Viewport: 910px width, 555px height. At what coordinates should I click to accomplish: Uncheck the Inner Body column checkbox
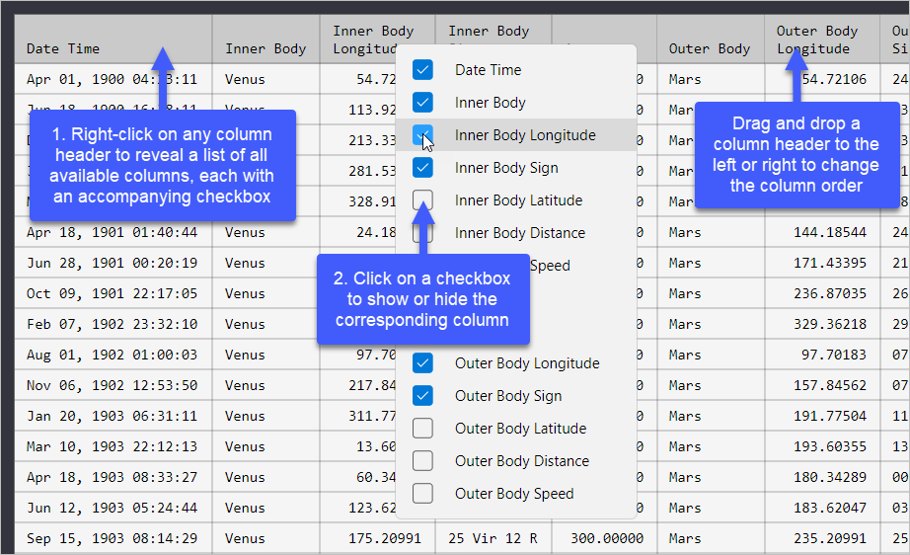point(422,102)
